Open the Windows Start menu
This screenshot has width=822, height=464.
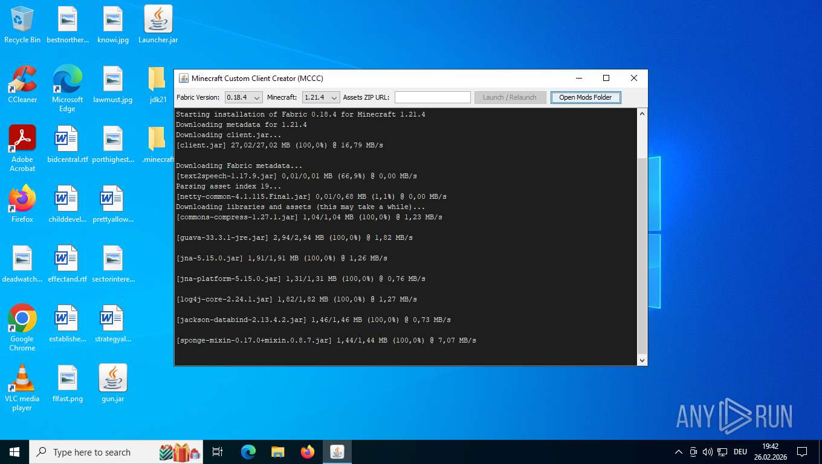click(x=15, y=452)
